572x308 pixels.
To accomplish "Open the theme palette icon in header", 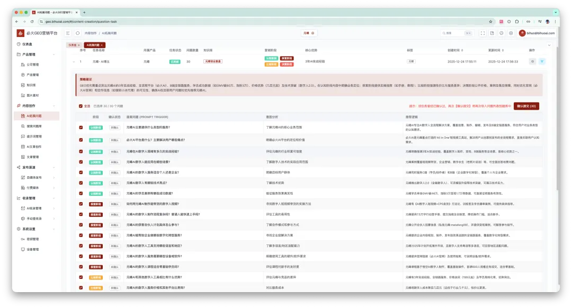I will coord(502,33).
